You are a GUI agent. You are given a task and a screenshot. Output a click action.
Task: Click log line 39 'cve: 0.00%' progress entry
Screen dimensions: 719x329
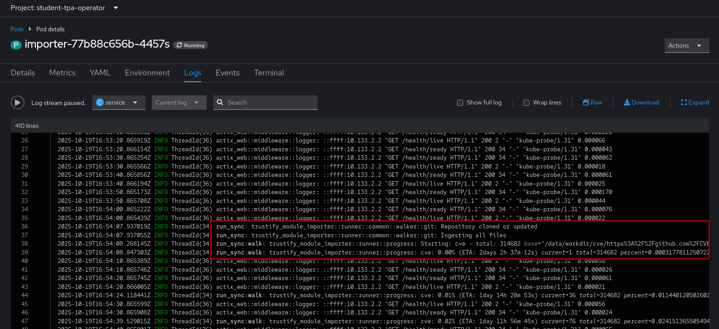462,252
